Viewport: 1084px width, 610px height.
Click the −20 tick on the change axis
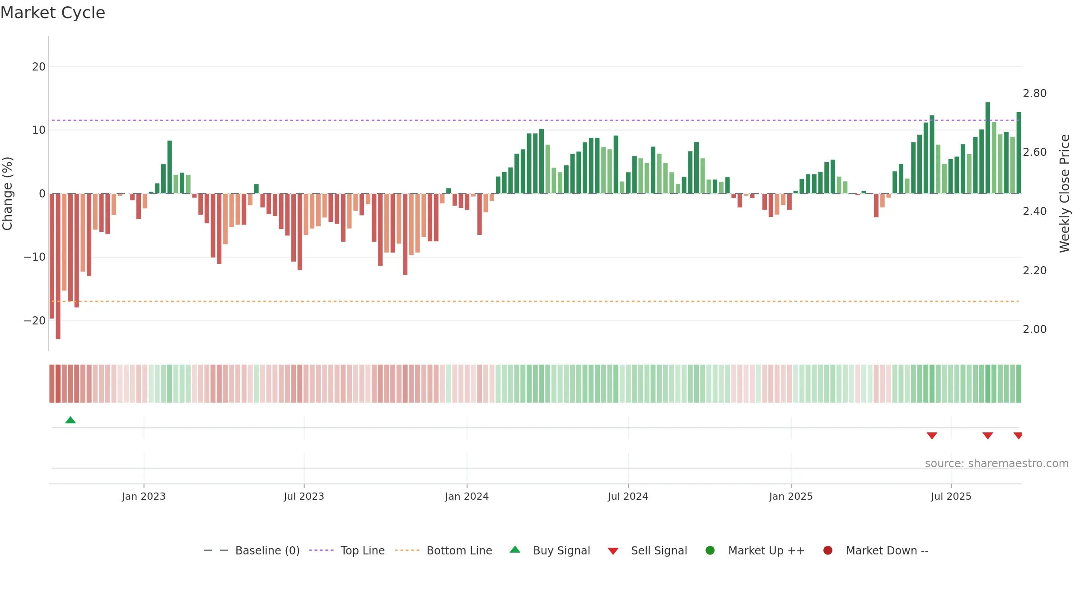pos(35,321)
